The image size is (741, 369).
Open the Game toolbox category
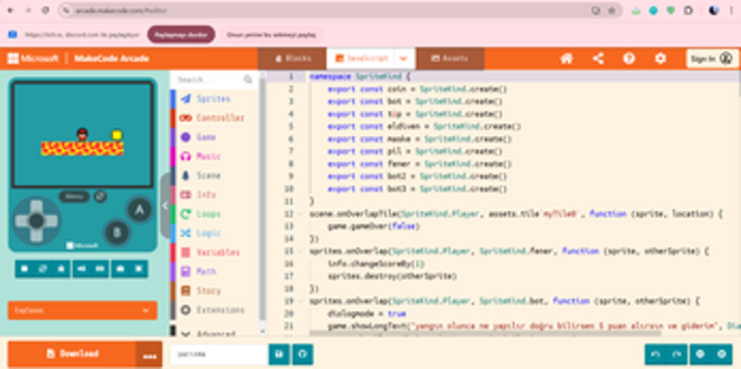pyautogui.click(x=214, y=137)
